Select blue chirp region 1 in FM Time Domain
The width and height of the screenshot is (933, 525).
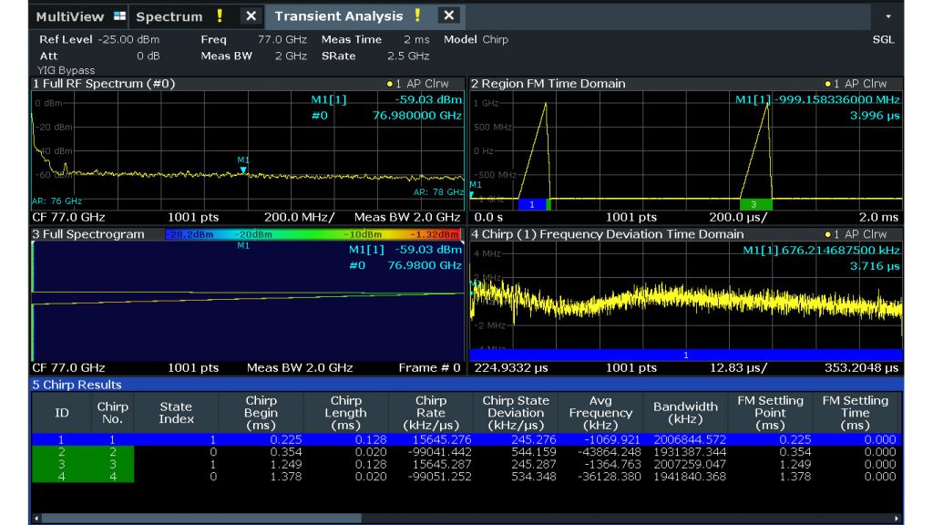click(x=532, y=205)
